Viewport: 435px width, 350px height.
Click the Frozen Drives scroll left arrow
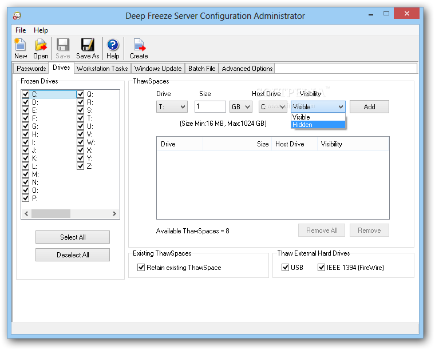[x=26, y=214]
